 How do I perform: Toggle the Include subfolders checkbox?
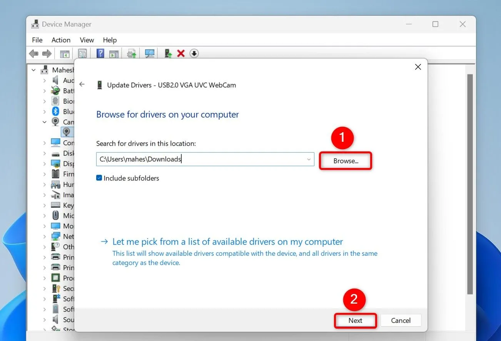99,178
